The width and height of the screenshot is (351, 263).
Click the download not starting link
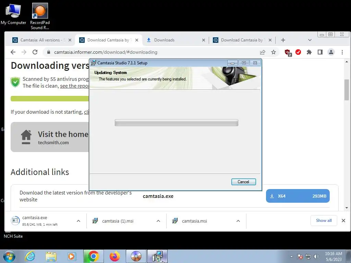tap(86, 112)
